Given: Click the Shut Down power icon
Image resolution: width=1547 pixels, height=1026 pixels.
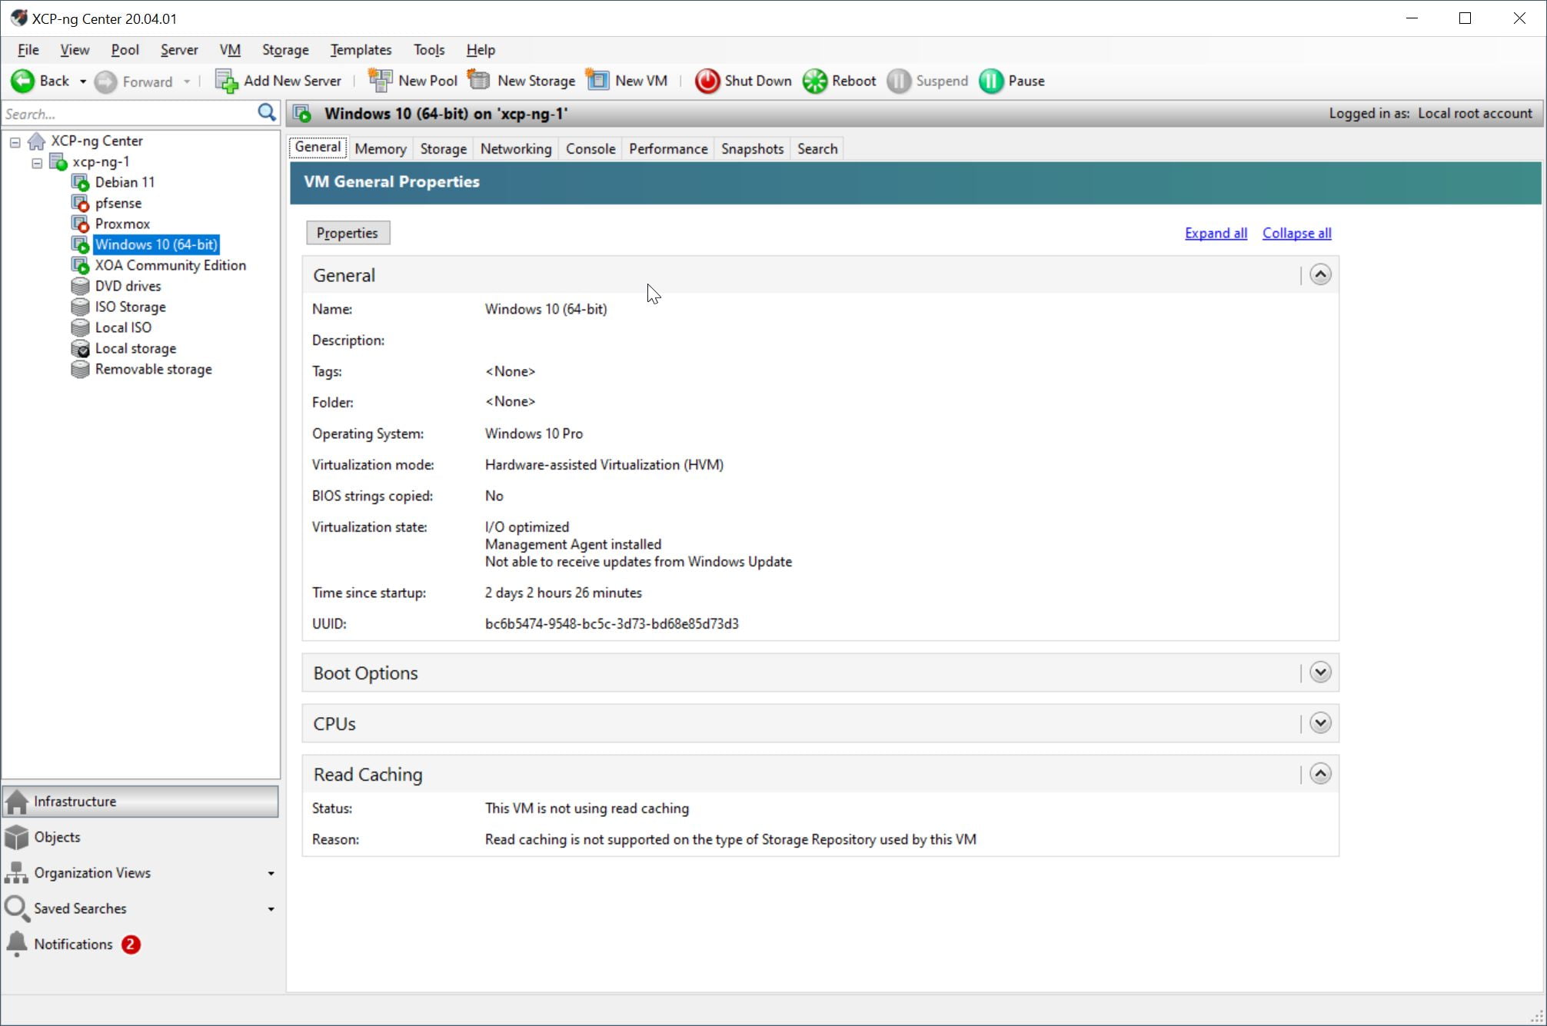Looking at the screenshot, I should pos(707,81).
